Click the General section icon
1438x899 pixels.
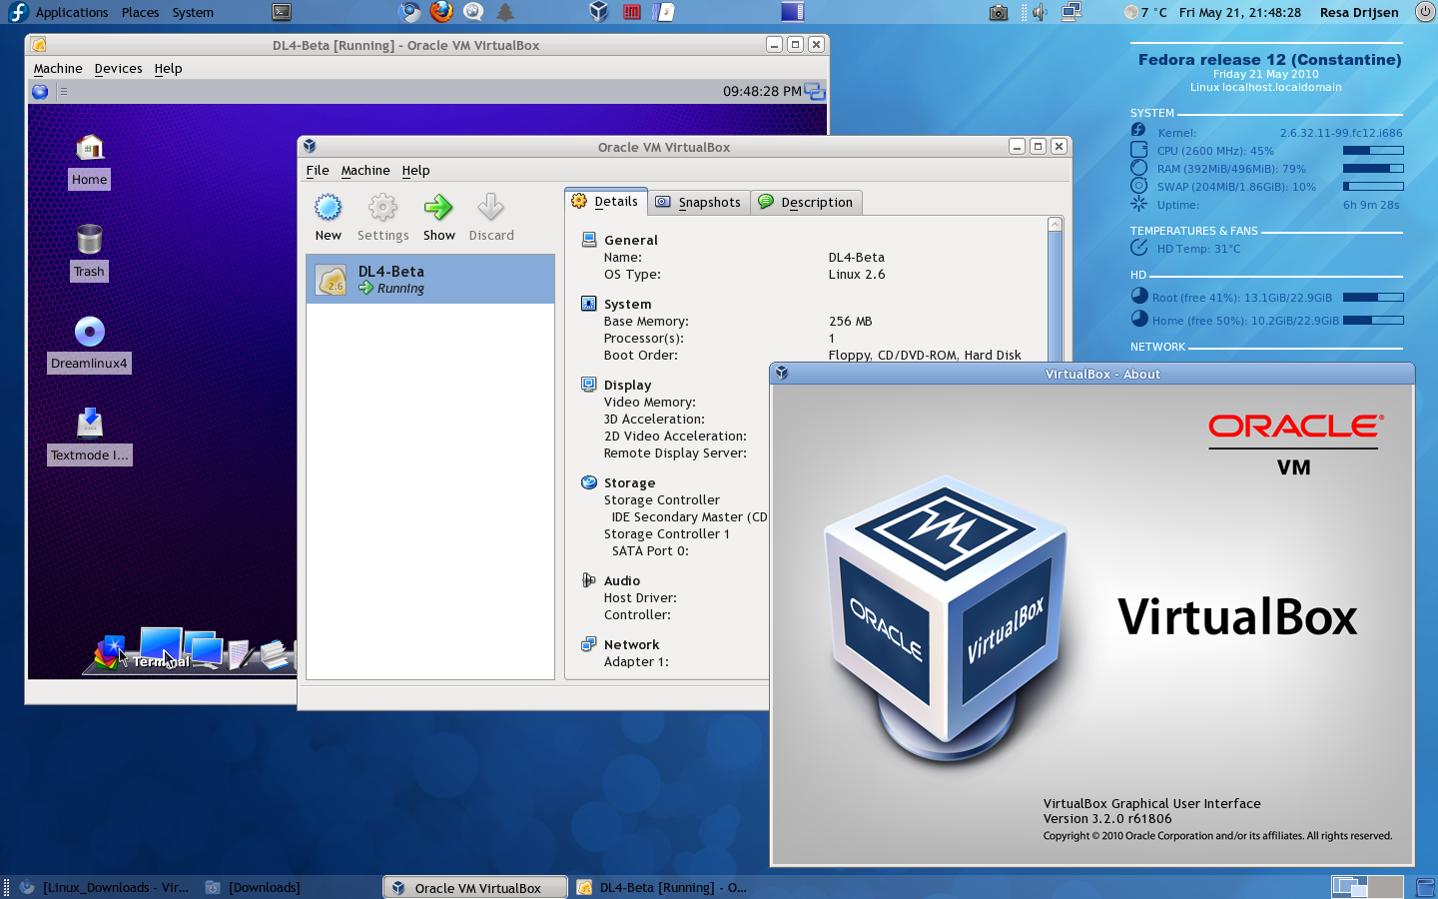click(589, 240)
